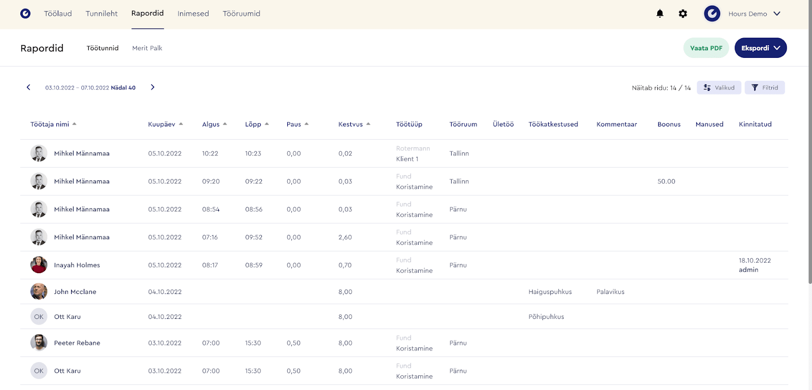The width and height of the screenshot is (812, 390).
Task: Expand Hours Demo account menu chevron
Action: point(777,14)
